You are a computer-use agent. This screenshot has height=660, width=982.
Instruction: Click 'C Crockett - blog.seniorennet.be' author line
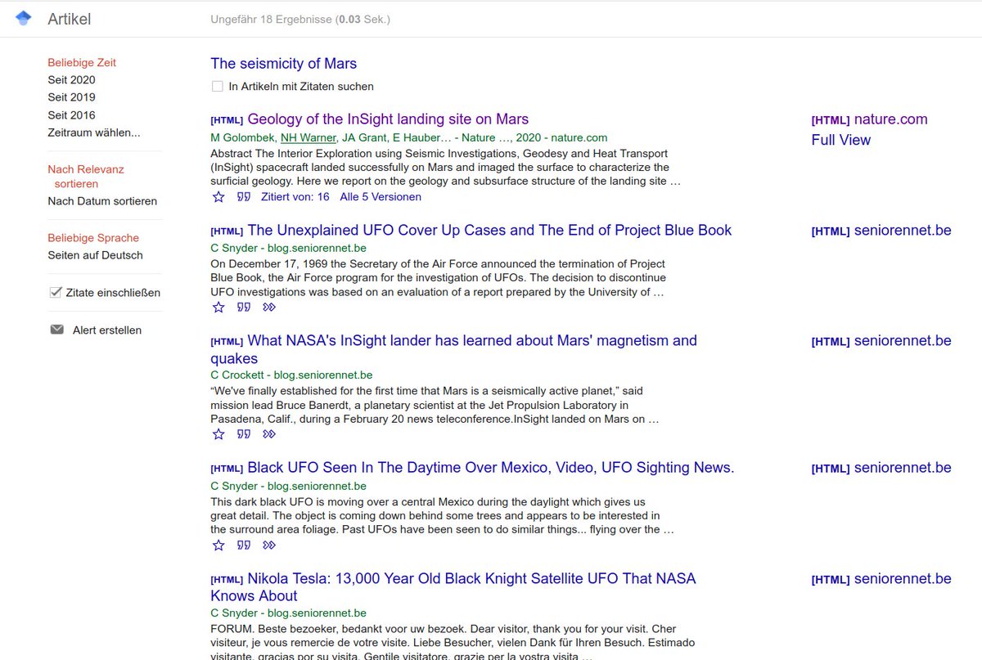[x=291, y=375]
